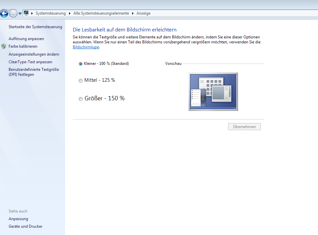Click the Siehe auch heading
Viewport: 318px width, 235px height.
tap(18, 211)
